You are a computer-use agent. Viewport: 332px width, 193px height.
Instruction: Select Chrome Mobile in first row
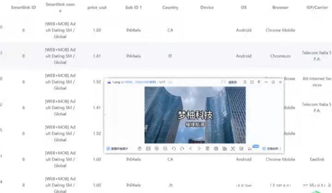tap(280, 30)
